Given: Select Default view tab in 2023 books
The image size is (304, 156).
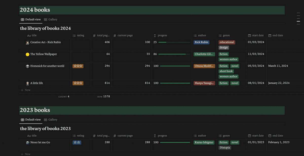Looking at the screenshot, I should pos(31,120).
